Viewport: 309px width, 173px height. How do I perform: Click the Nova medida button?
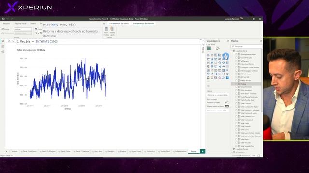[106, 31]
